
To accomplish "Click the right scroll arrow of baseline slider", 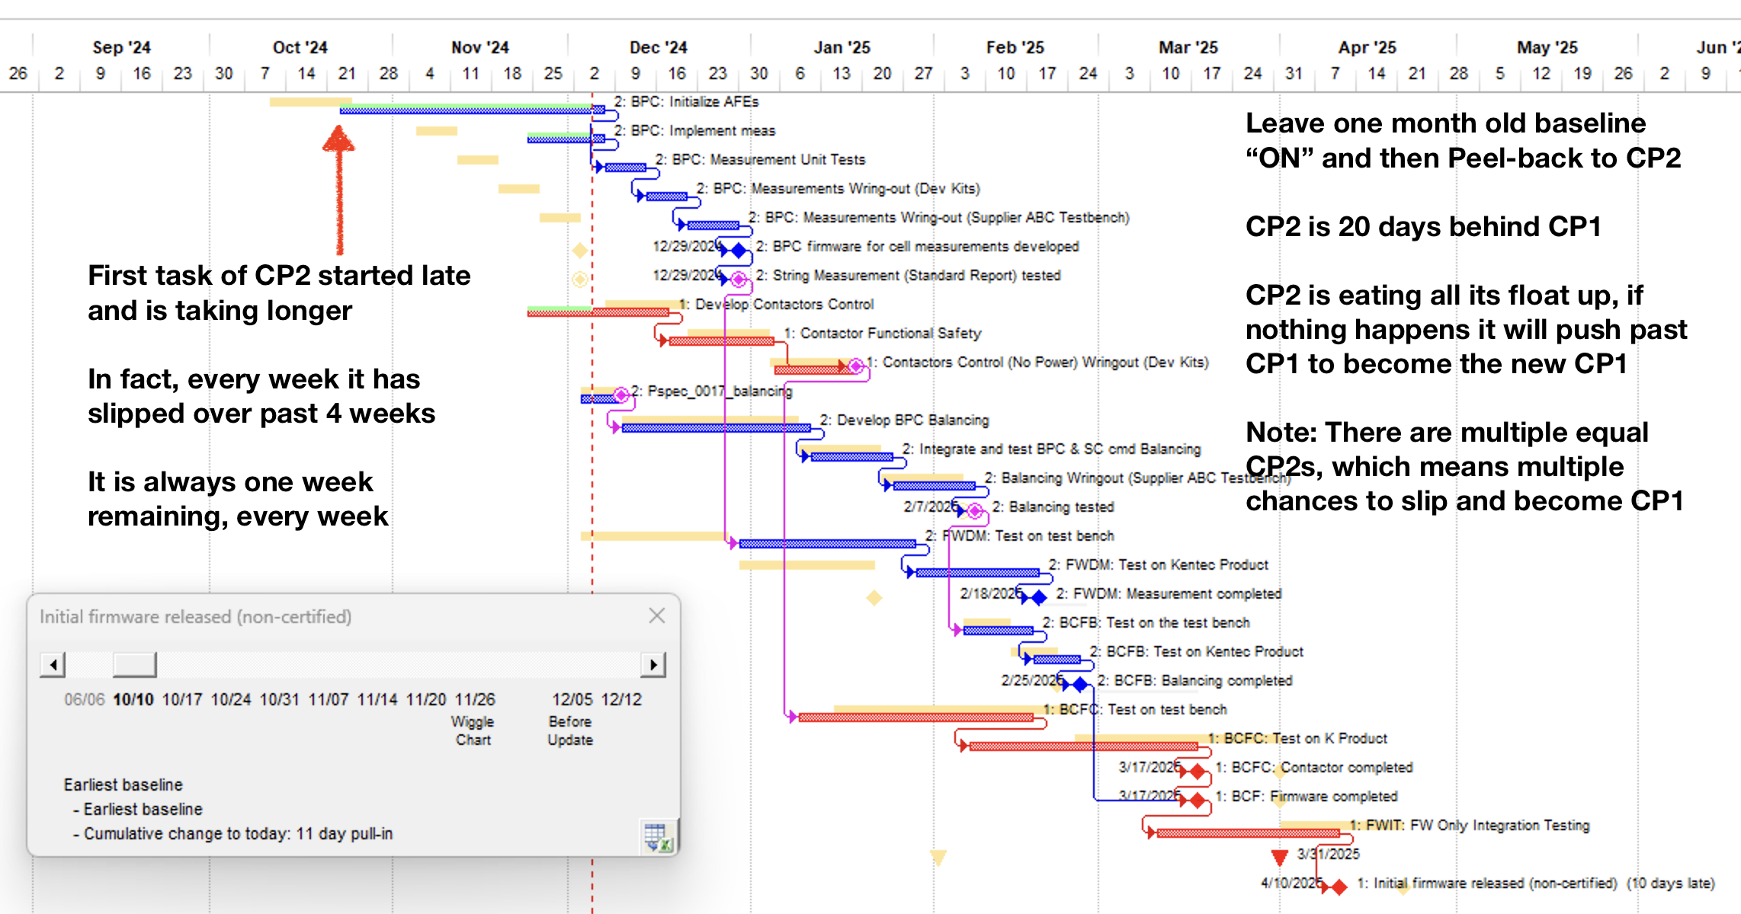I will tap(653, 665).
